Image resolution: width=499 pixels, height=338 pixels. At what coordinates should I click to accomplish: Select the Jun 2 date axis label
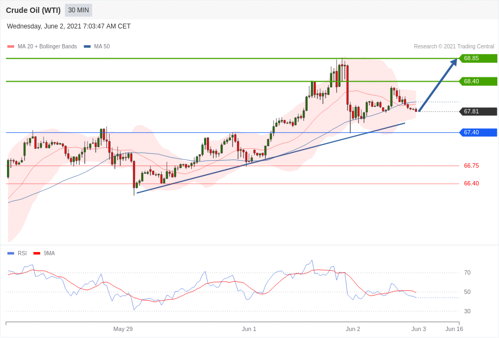[x=353, y=329]
